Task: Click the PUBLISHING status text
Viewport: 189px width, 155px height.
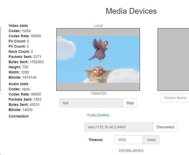Action: click(x=98, y=115)
